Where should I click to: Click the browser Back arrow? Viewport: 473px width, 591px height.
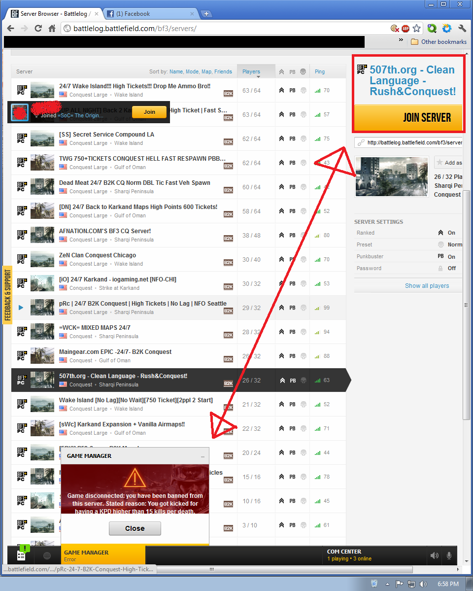pos(10,28)
